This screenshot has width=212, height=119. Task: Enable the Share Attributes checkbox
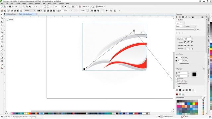click(179, 63)
